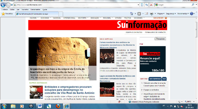Open the Estela do Guerreiro featured image
The height and width of the screenshot is (109, 198).
(x=63, y=59)
